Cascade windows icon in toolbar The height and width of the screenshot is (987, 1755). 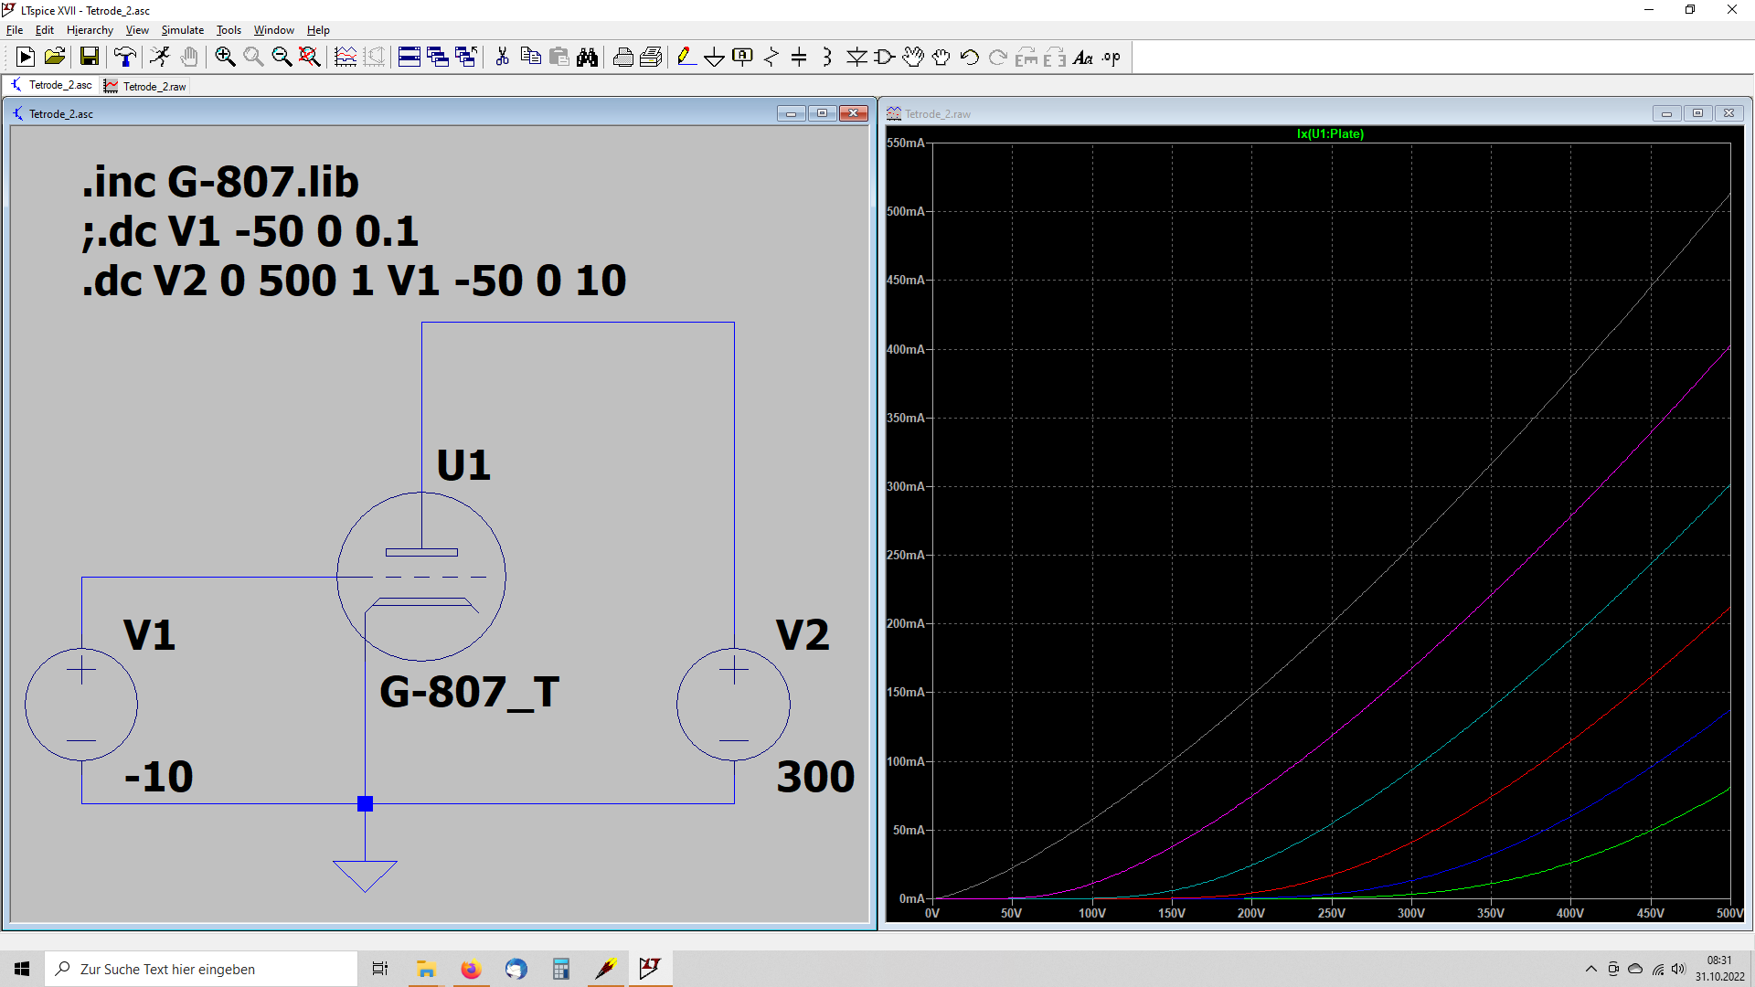[x=438, y=58]
